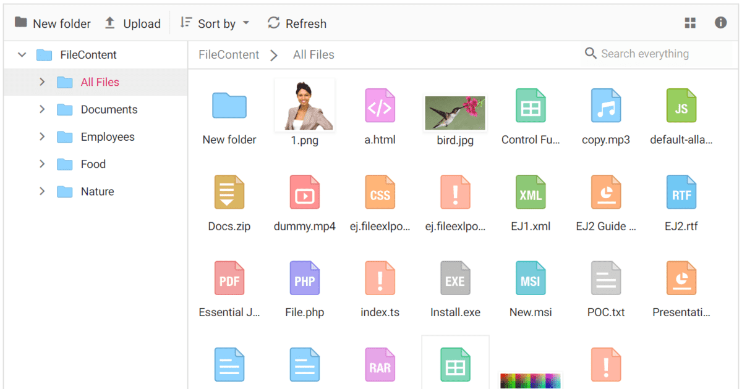Viewport: 742px width, 389px height.
Task: Expand the All Files tree node
Action: coord(42,82)
